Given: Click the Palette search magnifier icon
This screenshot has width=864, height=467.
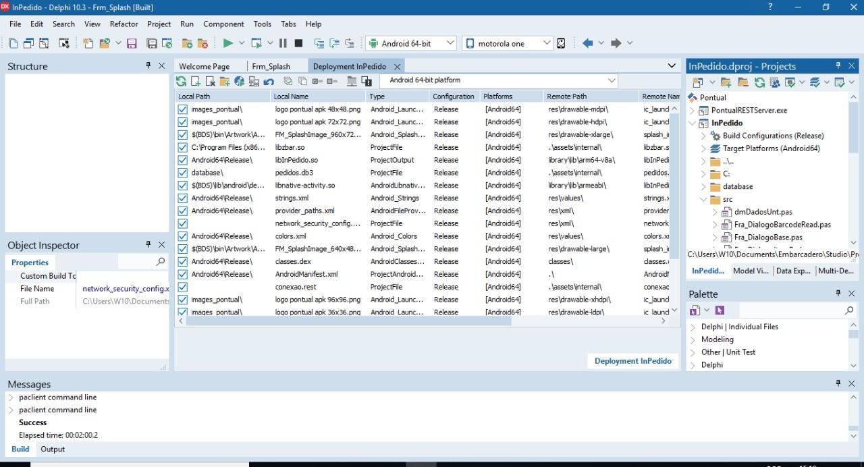Looking at the screenshot, I should pyautogui.click(x=849, y=310).
